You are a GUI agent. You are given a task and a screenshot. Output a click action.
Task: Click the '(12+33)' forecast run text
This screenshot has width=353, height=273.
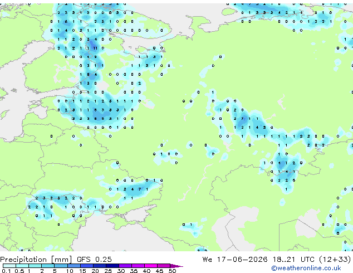click(335, 260)
